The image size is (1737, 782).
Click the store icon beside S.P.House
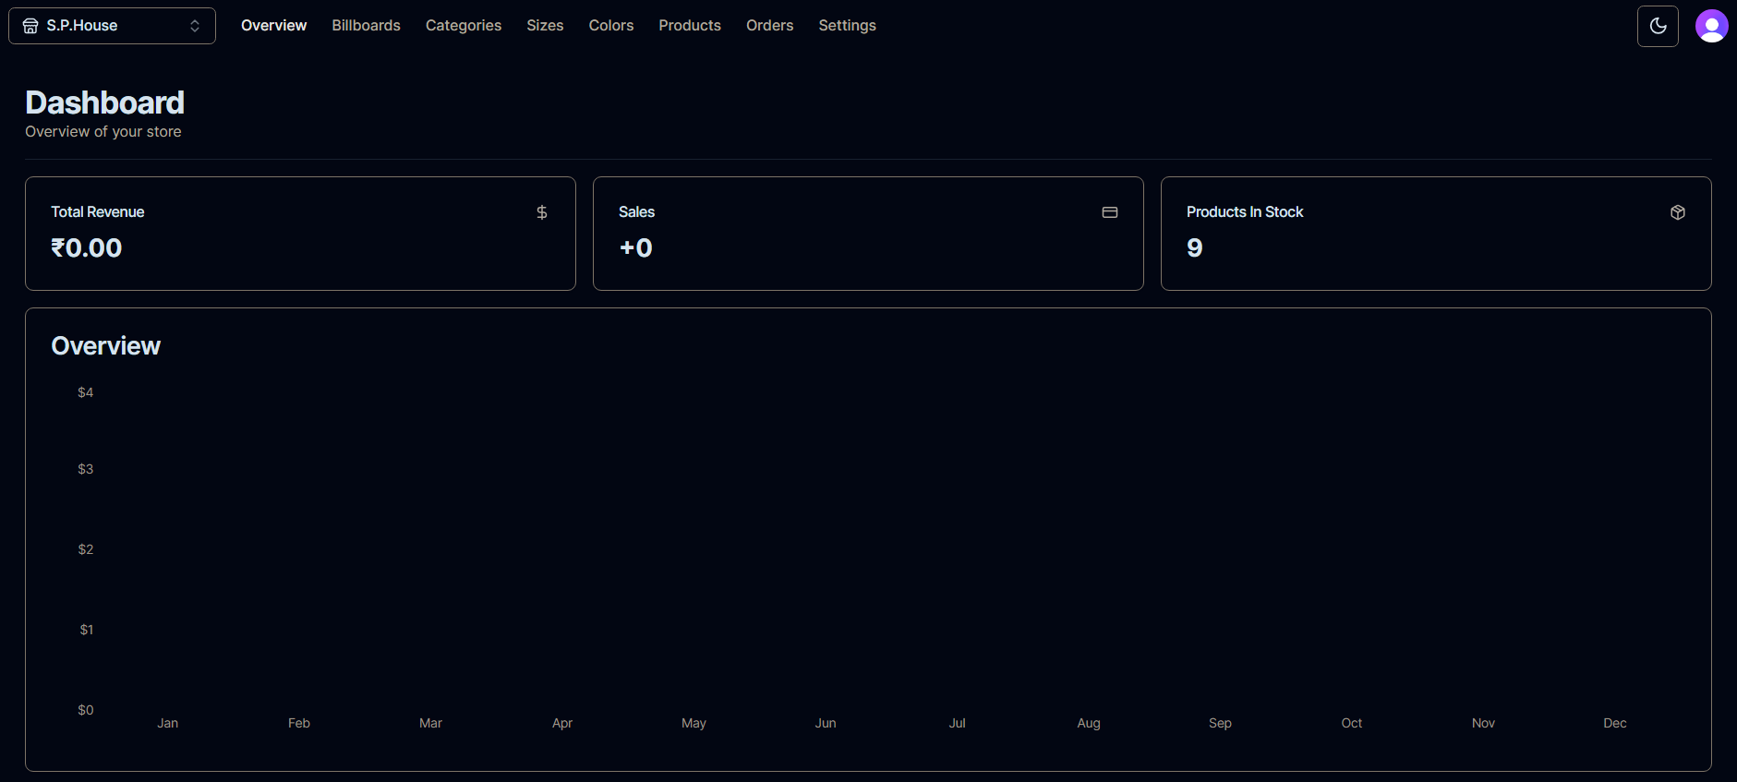[x=30, y=26]
